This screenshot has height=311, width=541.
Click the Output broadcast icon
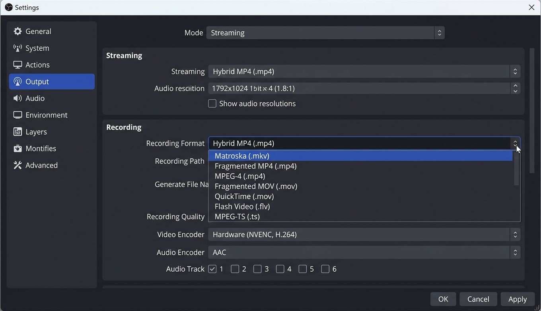(x=18, y=81)
